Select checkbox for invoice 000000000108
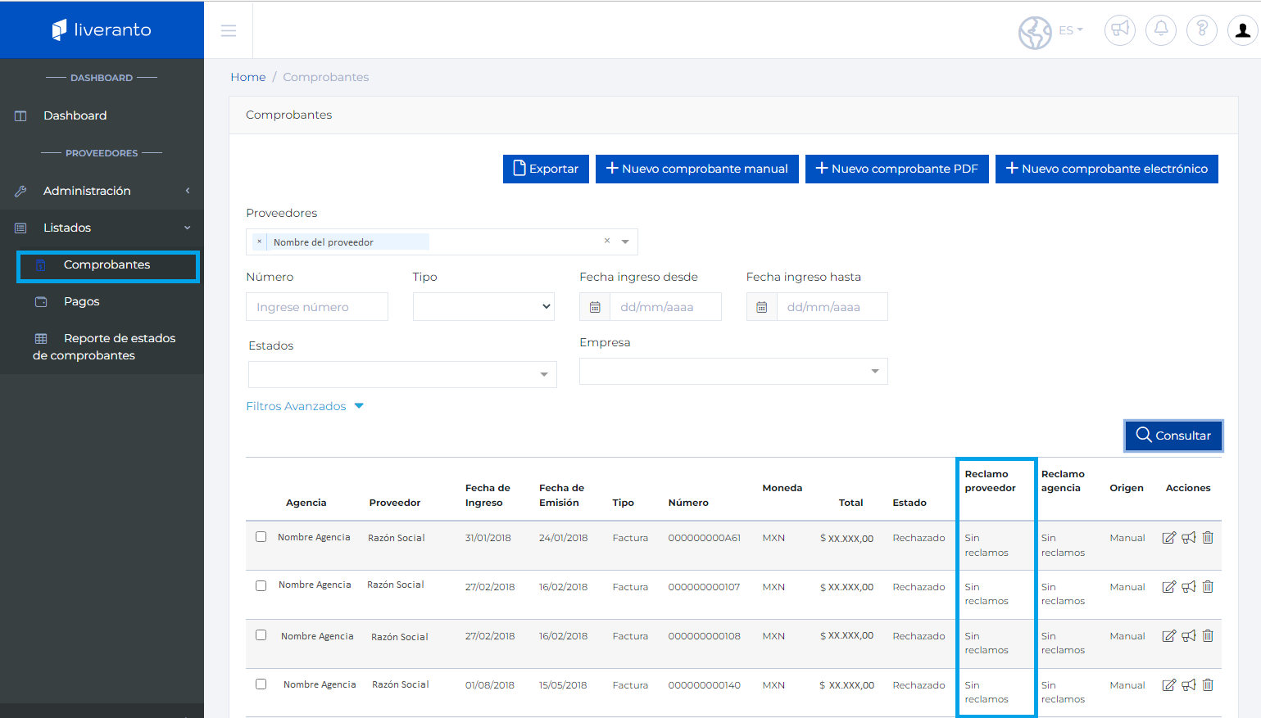The image size is (1261, 718). click(261, 635)
